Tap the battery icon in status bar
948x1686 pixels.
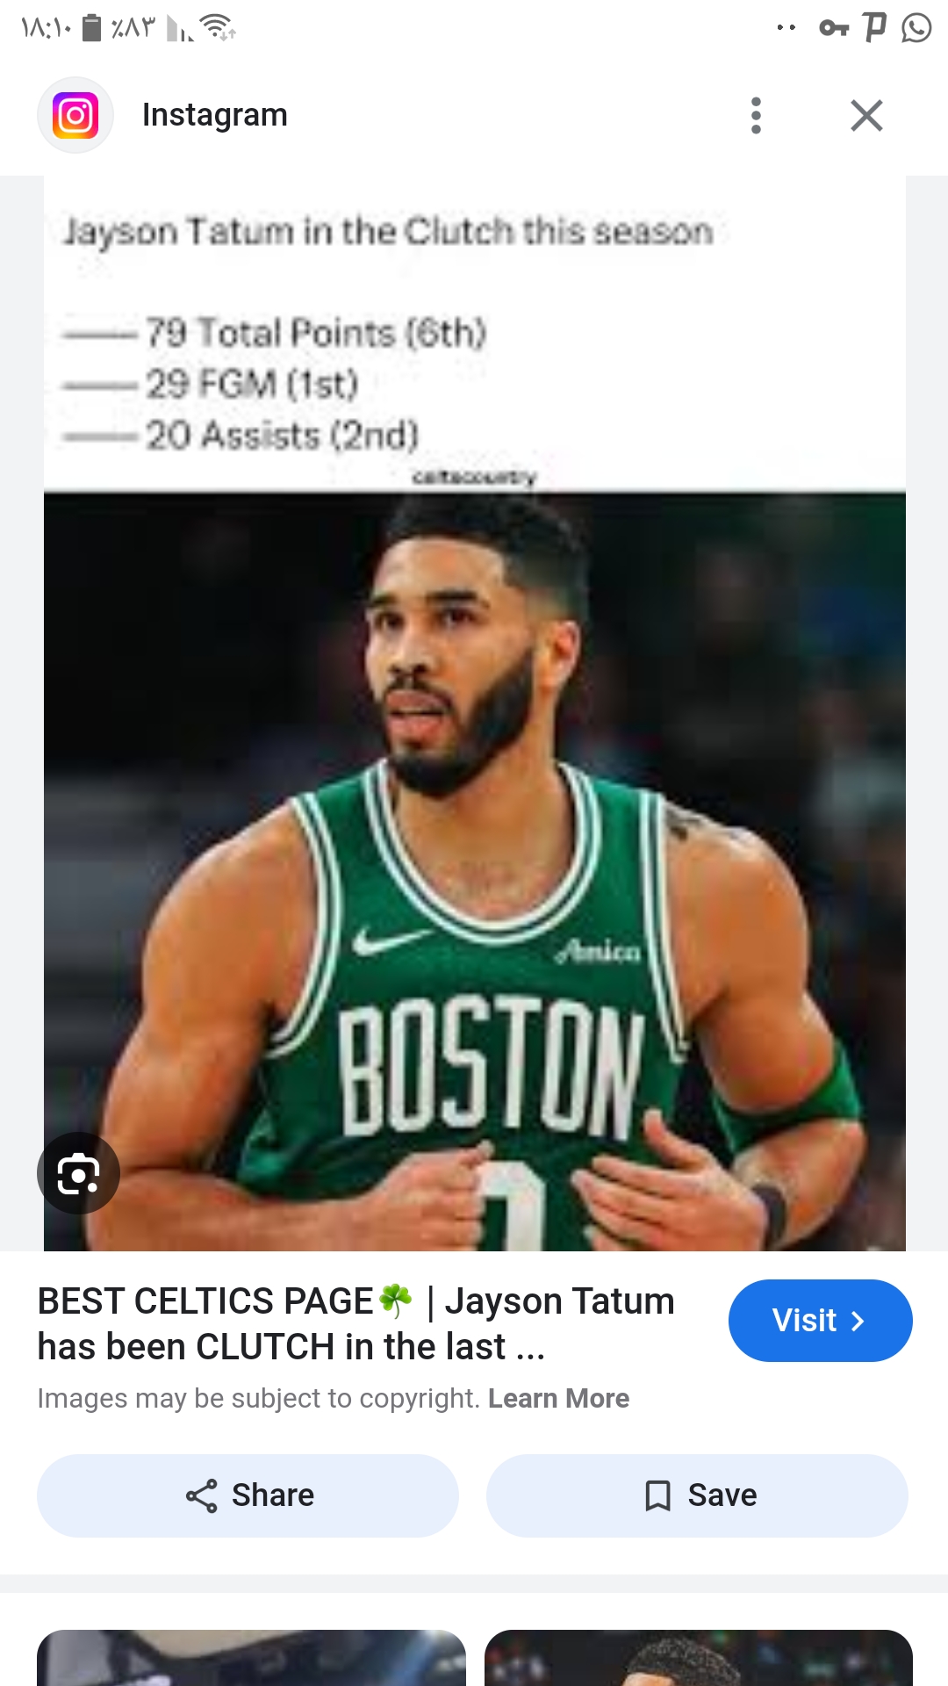(x=91, y=28)
